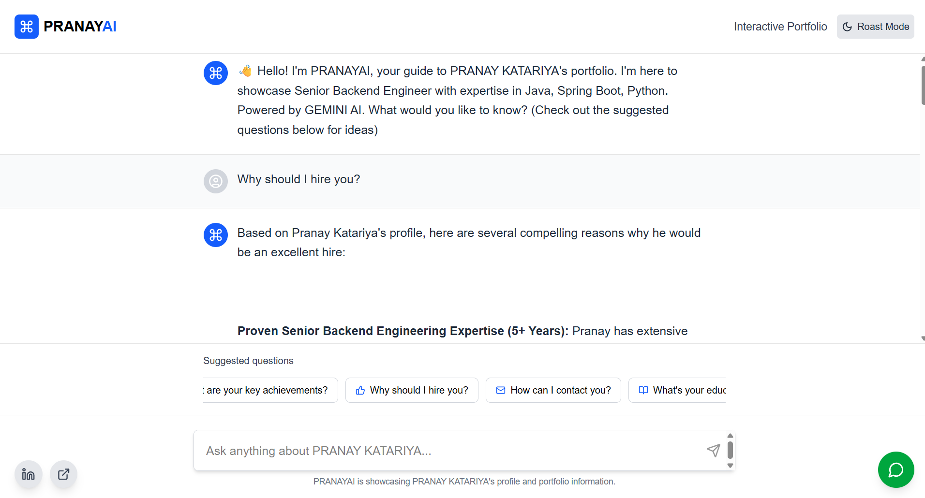Focus the 'Ask anything about PRANAY KATARIYA' input

[x=450, y=451]
